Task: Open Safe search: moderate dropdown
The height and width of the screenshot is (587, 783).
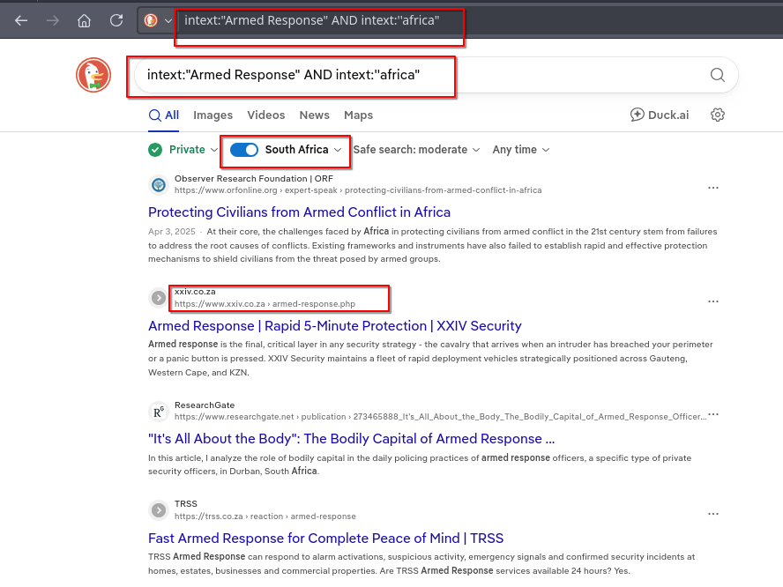Action: tap(416, 150)
